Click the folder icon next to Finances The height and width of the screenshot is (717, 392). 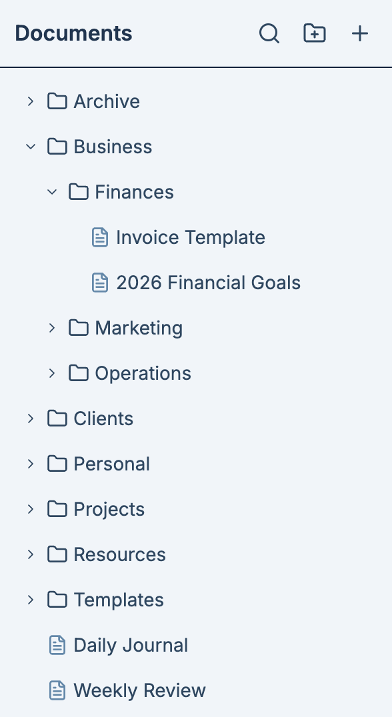coord(79,191)
